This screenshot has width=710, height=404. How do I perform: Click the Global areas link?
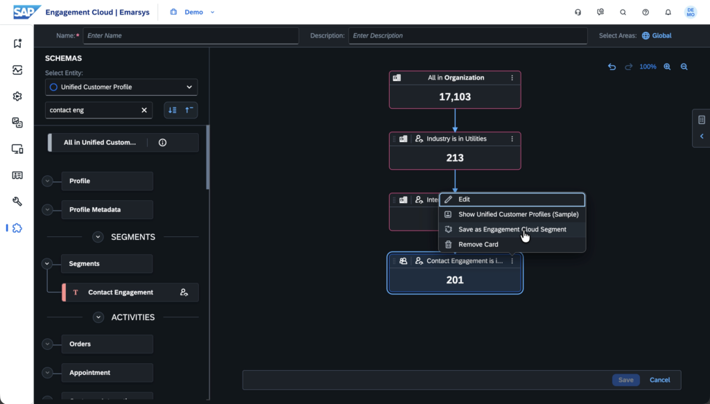657,36
